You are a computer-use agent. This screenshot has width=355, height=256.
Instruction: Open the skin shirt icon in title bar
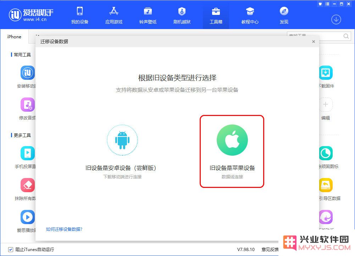point(320,4)
